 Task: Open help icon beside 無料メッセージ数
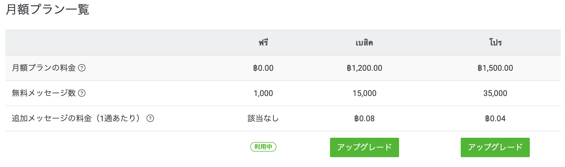pos(82,93)
